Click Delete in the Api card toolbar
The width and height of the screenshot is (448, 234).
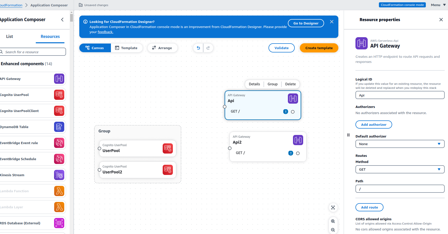click(x=290, y=84)
